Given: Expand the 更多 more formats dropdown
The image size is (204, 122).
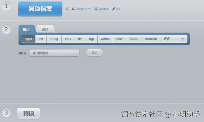Looking at the screenshot, I should point(174,39).
